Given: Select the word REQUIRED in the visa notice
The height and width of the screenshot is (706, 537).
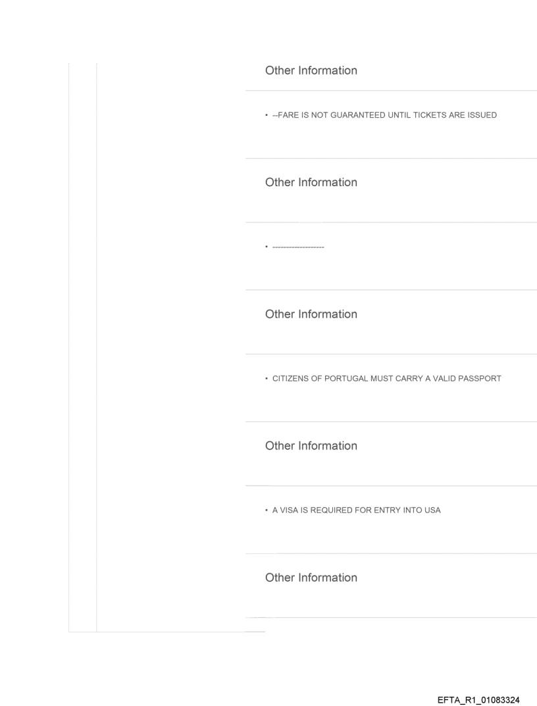Looking at the screenshot, I should click(336, 510).
